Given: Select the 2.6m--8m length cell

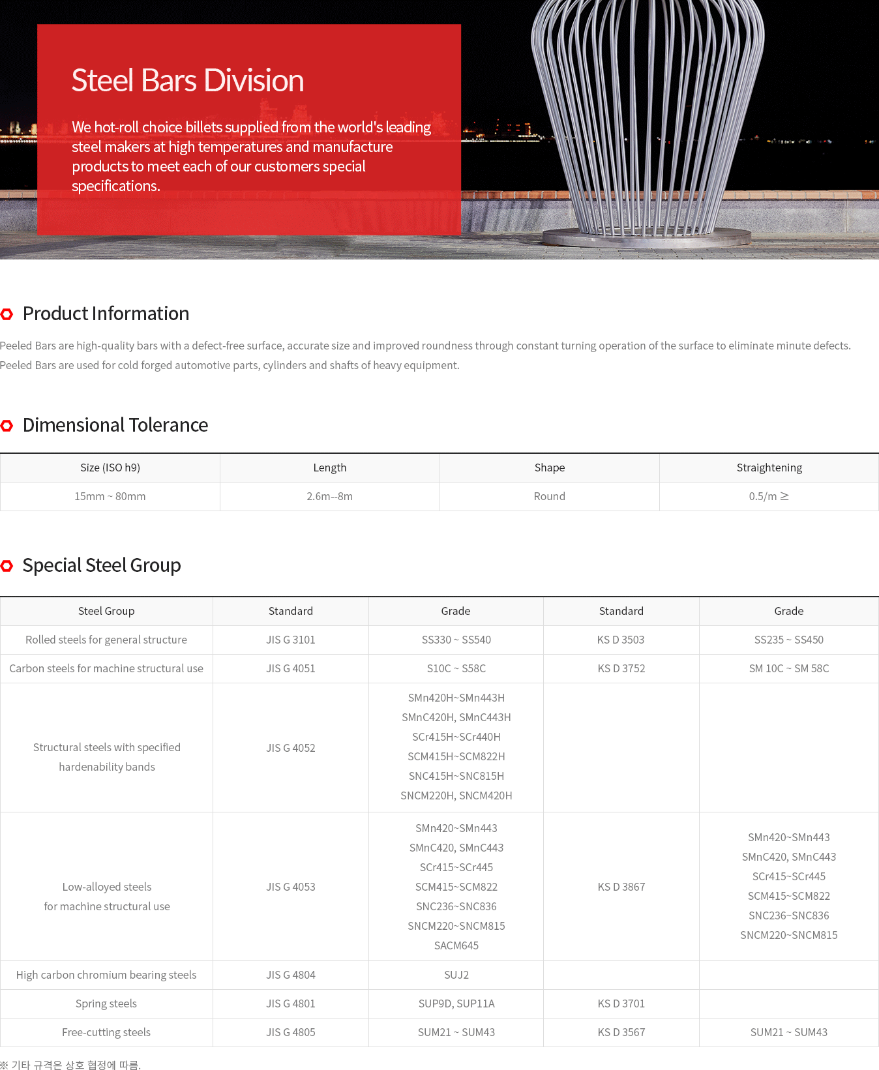Looking at the screenshot, I should coord(330,496).
